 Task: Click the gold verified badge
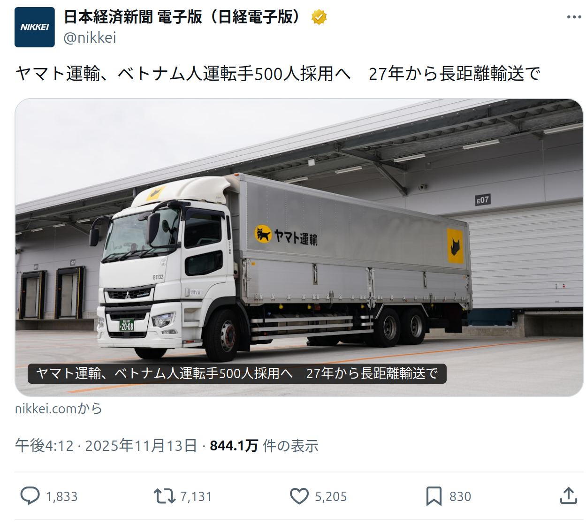pos(319,17)
